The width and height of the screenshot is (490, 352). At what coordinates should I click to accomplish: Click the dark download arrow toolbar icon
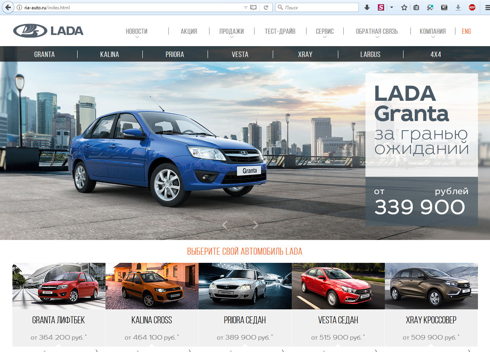pos(367,7)
